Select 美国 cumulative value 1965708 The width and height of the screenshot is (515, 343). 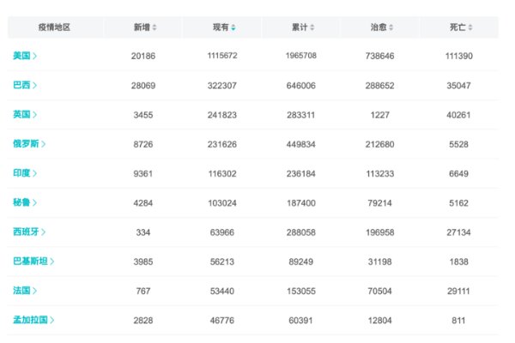pos(301,56)
